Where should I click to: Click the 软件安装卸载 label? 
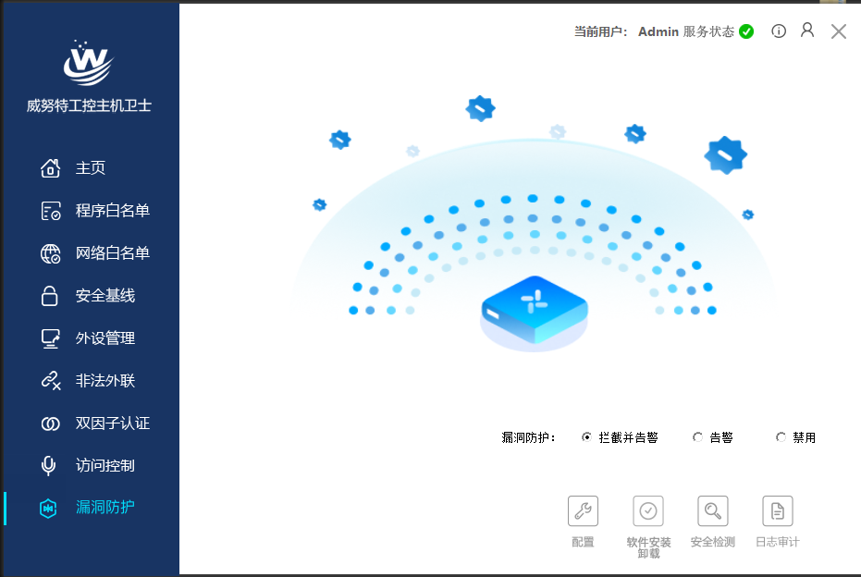[648, 548]
